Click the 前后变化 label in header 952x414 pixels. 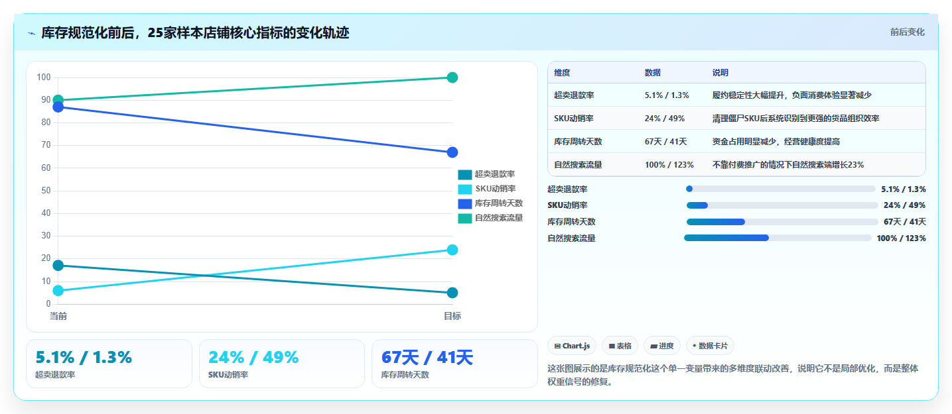(907, 32)
